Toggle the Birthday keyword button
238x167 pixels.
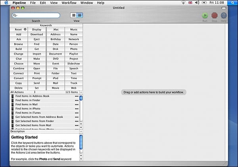coord(56,39)
